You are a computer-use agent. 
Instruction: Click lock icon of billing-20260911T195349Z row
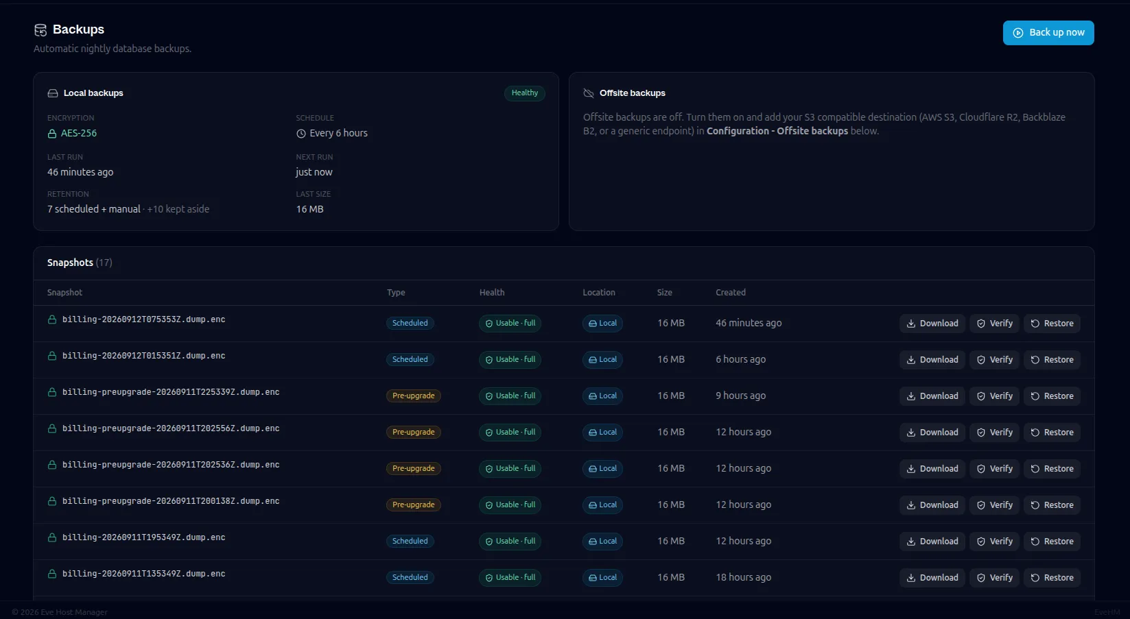[x=52, y=537]
